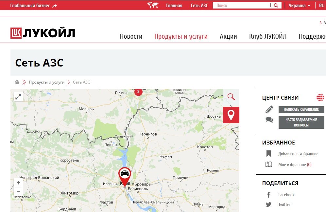Click the home breadcrumb icon

click(x=18, y=82)
